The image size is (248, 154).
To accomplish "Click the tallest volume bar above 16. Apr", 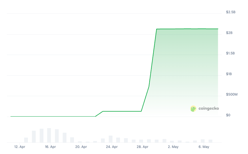I will click(49, 135).
